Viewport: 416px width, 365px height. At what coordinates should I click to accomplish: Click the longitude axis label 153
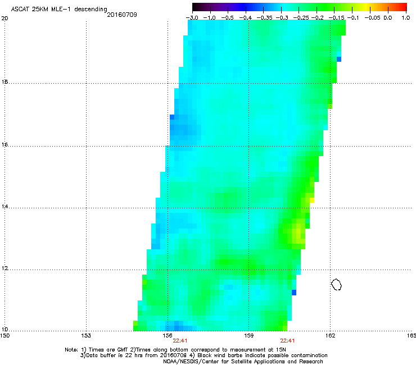pyautogui.click(x=86, y=336)
